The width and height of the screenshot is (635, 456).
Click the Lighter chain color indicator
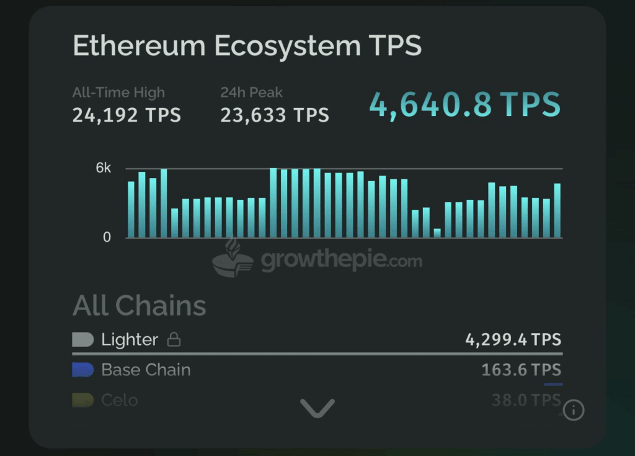[x=83, y=339]
